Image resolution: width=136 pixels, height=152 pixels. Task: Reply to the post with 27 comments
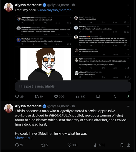tap(19, 145)
